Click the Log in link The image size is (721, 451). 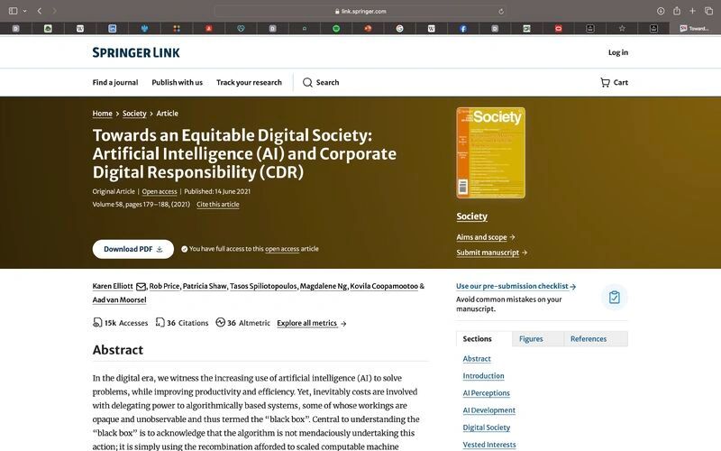click(617, 52)
